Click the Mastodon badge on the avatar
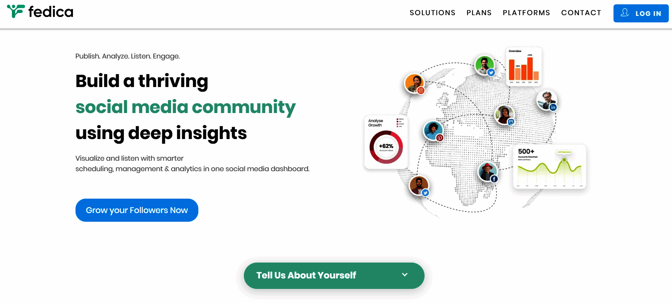The height and width of the screenshot is (303, 672). pyautogui.click(x=511, y=122)
